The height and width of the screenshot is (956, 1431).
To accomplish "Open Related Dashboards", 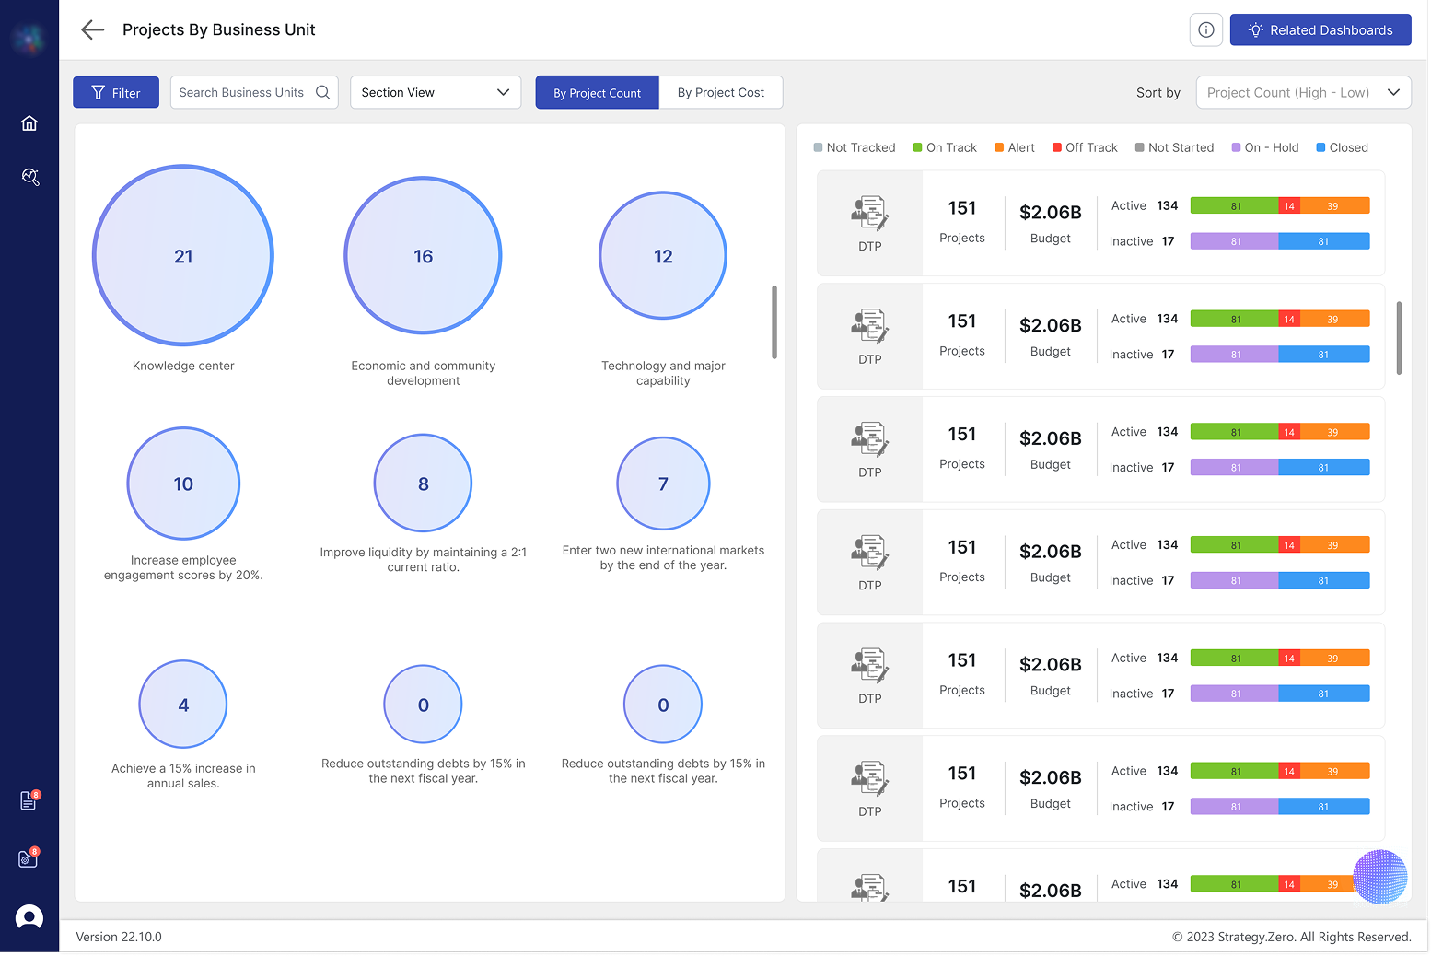I will point(1320,29).
